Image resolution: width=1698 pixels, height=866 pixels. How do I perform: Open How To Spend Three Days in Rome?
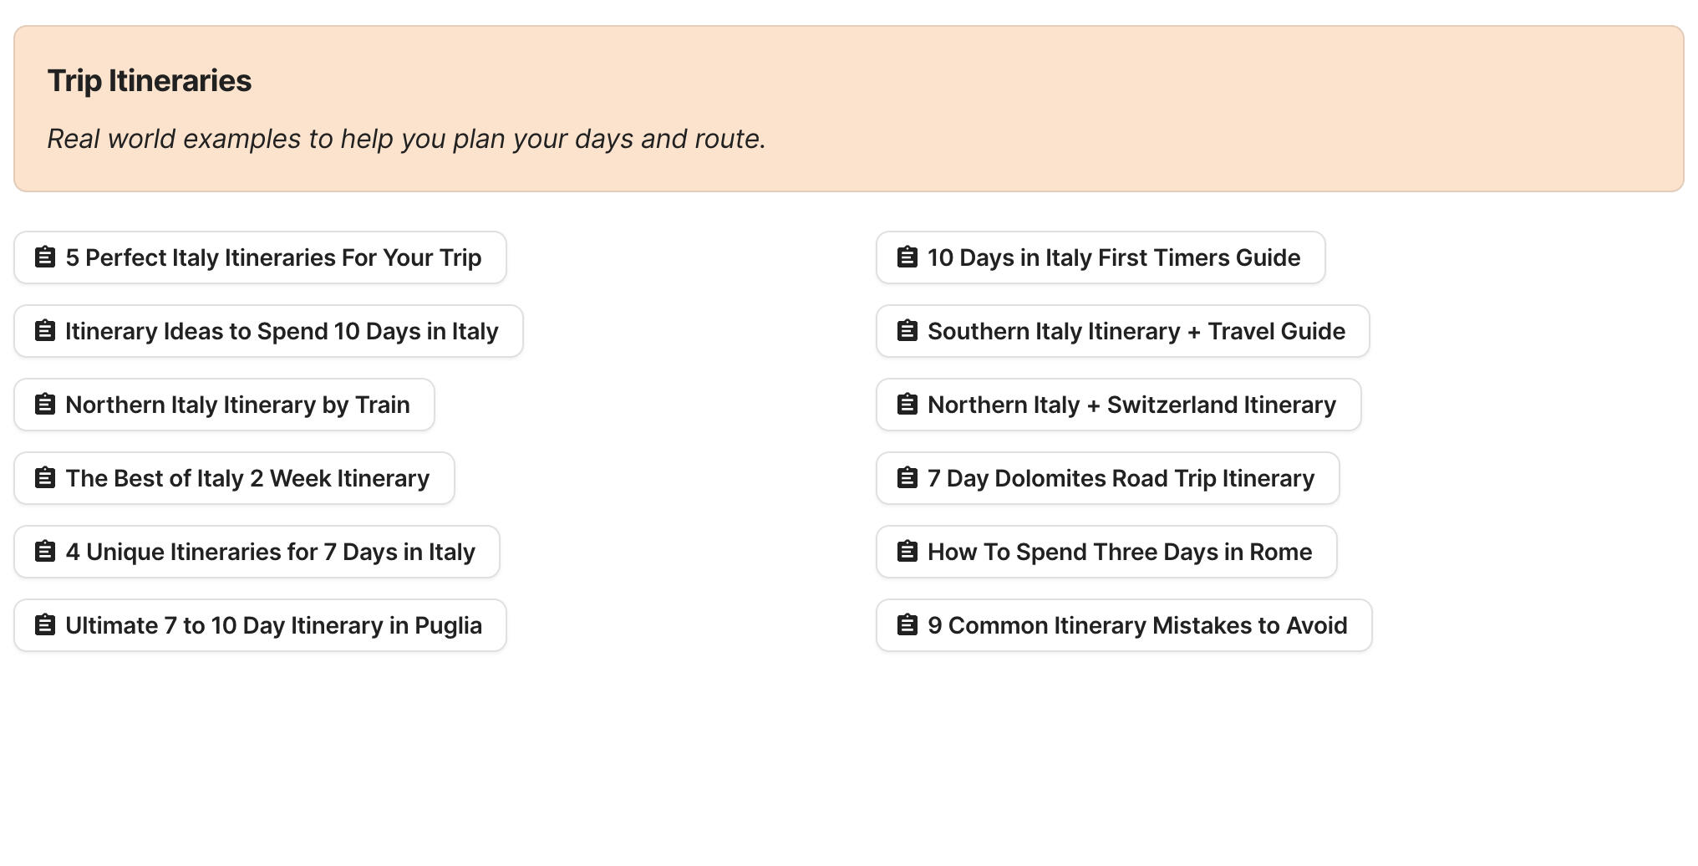coord(1106,552)
